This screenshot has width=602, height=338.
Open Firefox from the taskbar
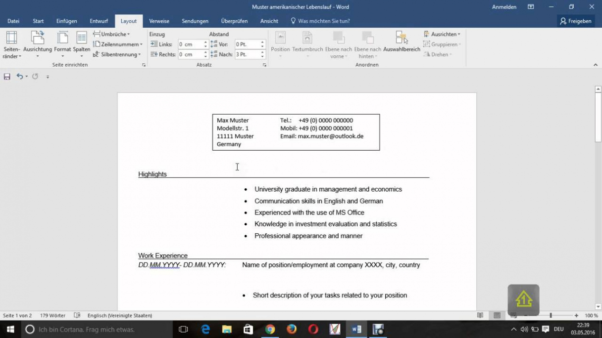click(292, 329)
